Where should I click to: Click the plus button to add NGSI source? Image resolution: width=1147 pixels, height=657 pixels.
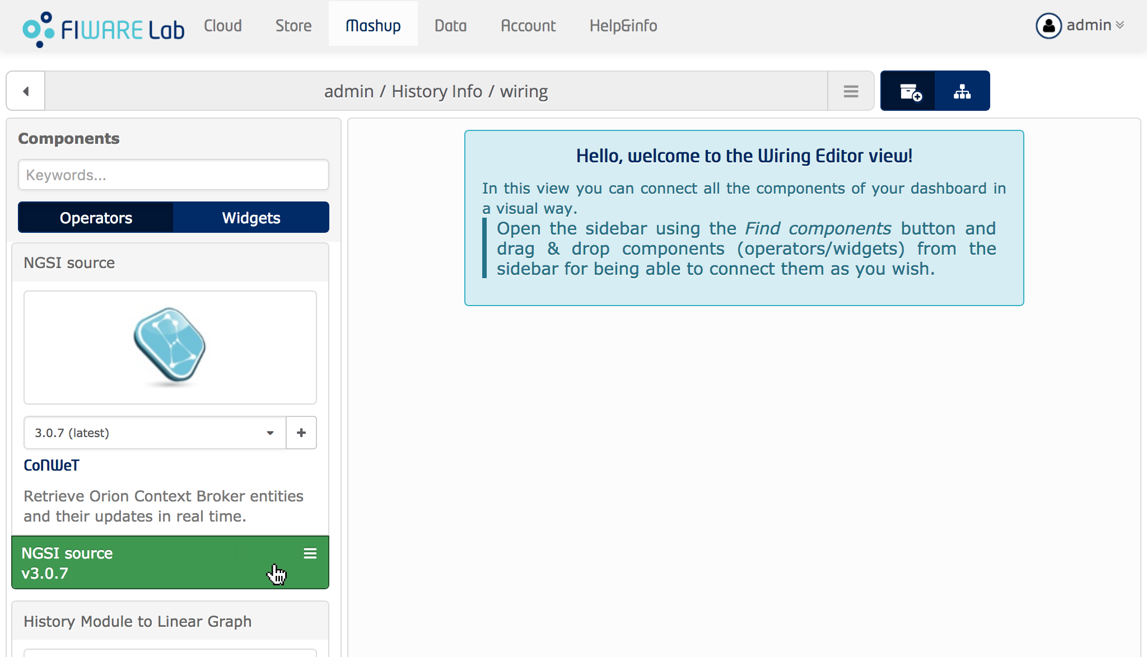[x=301, y=433]
